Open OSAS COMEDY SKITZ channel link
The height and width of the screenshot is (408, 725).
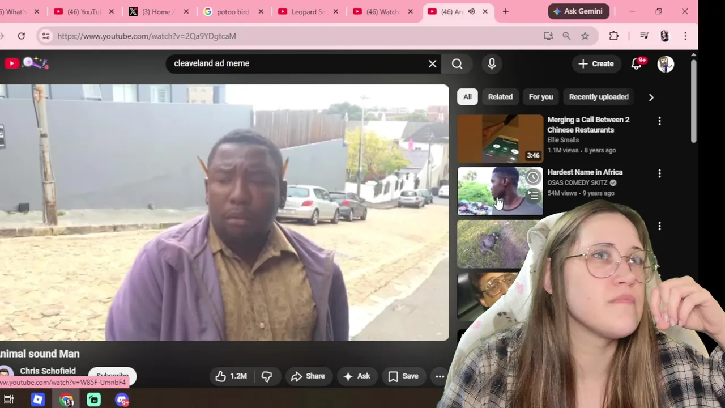[x=577, y=183]
